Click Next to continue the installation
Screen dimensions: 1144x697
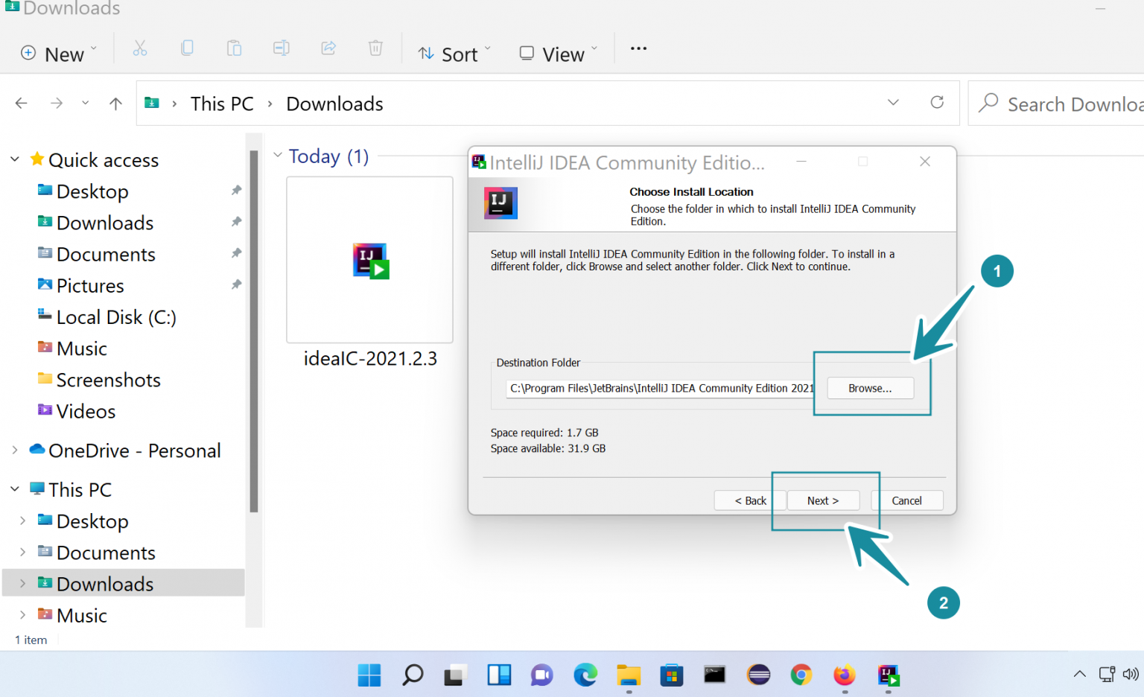pyautogui.click(x=822, y=500)
